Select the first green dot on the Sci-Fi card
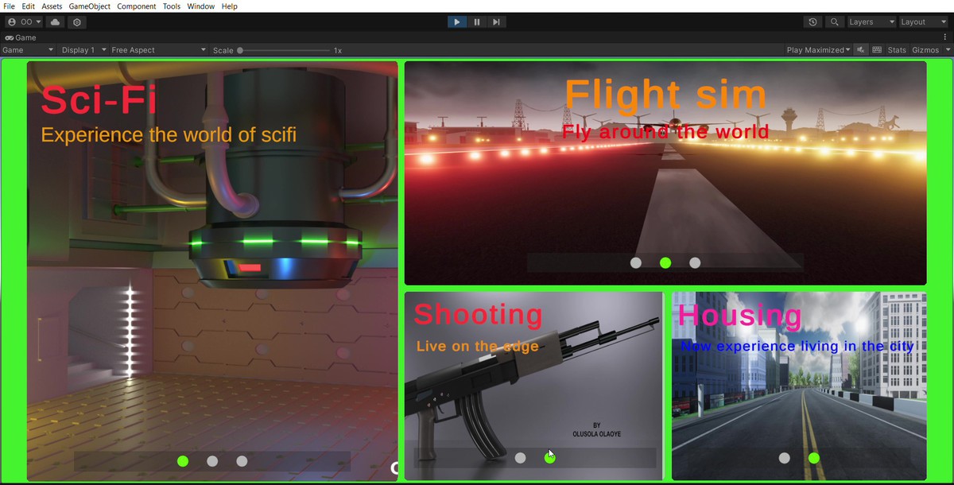Screen dimensions: 954x485 pyautogui.click(x=183, y=461)
